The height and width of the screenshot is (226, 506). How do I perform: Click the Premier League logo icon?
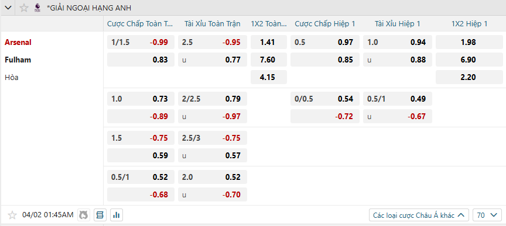tap(37, 8)
